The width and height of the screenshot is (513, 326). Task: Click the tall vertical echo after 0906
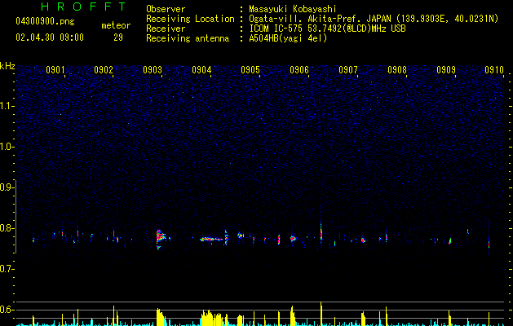tap(321, 231)
